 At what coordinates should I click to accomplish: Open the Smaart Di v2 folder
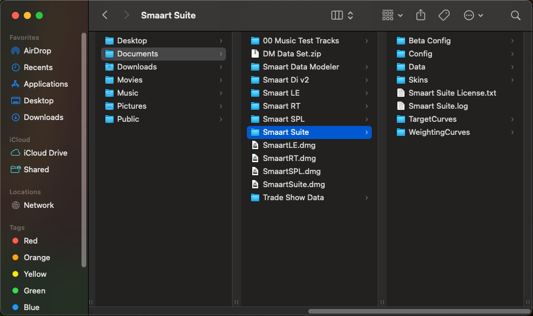pos(309,80)
